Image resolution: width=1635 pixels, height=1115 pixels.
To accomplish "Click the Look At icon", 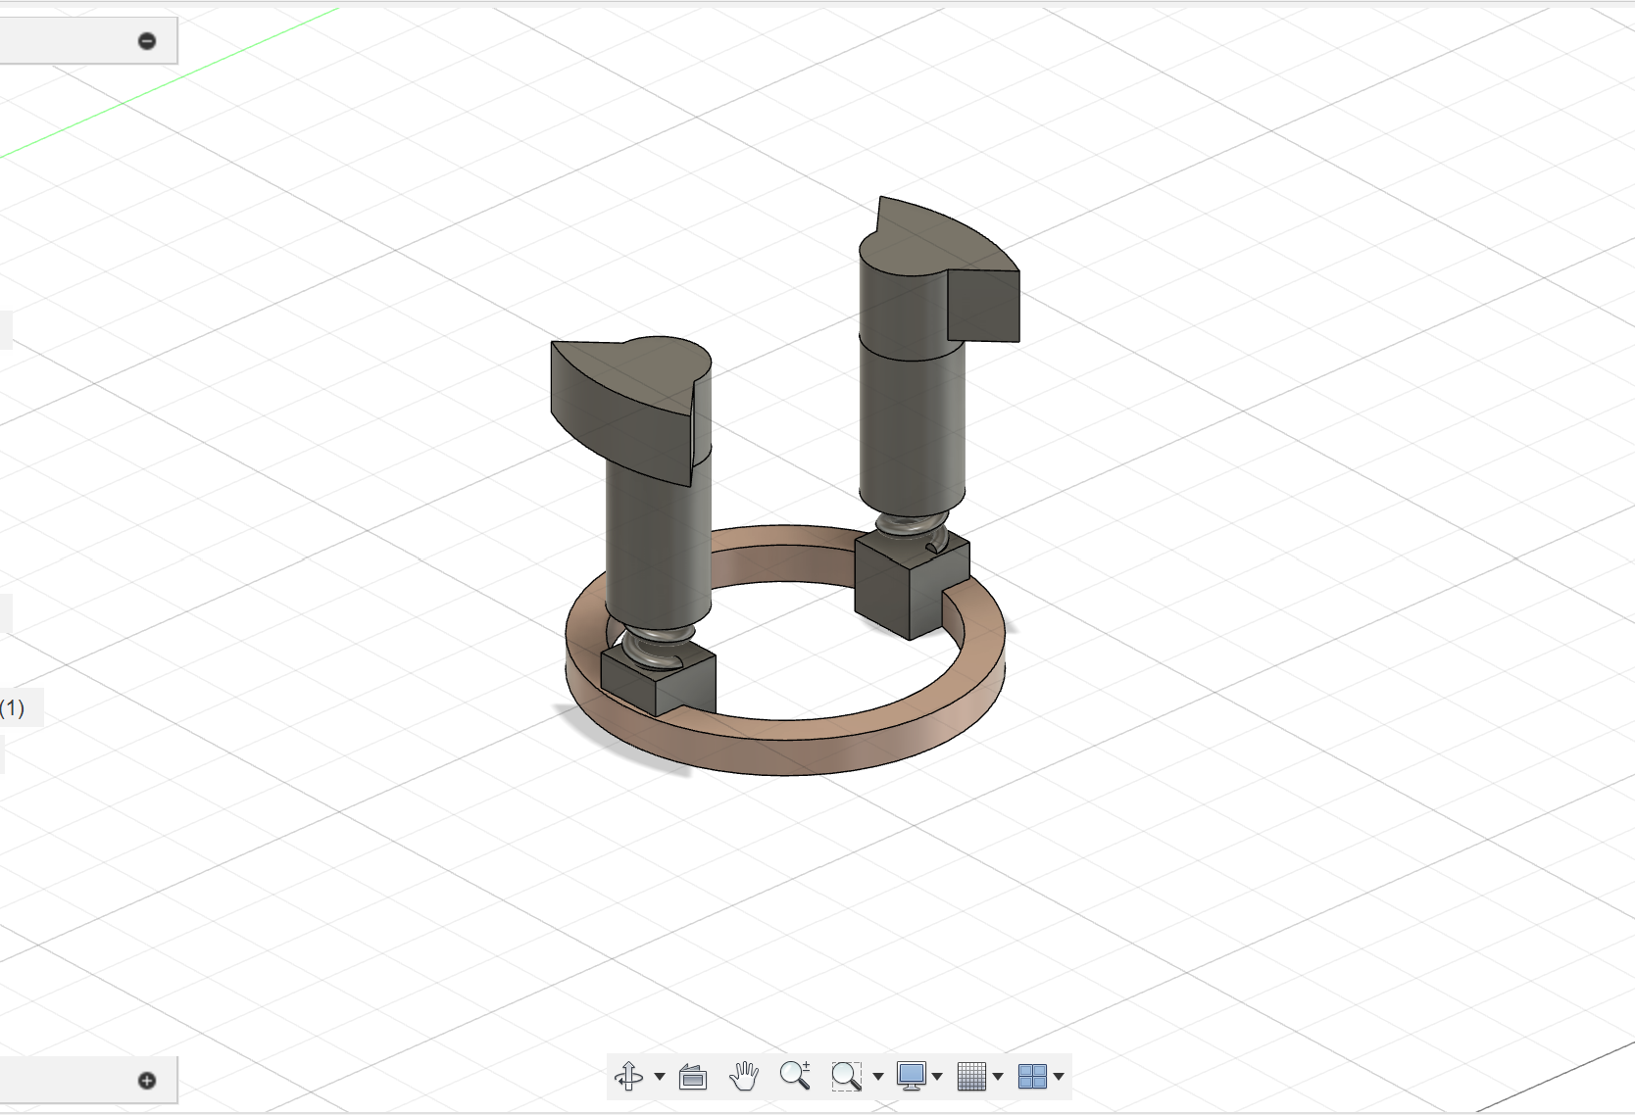I will (x=693, y=1077).
